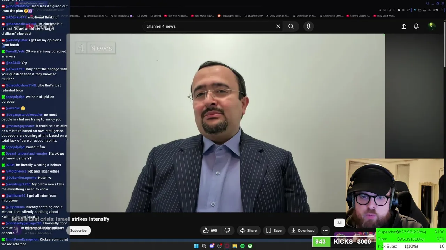
Task: Click username Doesnt_understand_emotes in chat
Action: (26, 153)
